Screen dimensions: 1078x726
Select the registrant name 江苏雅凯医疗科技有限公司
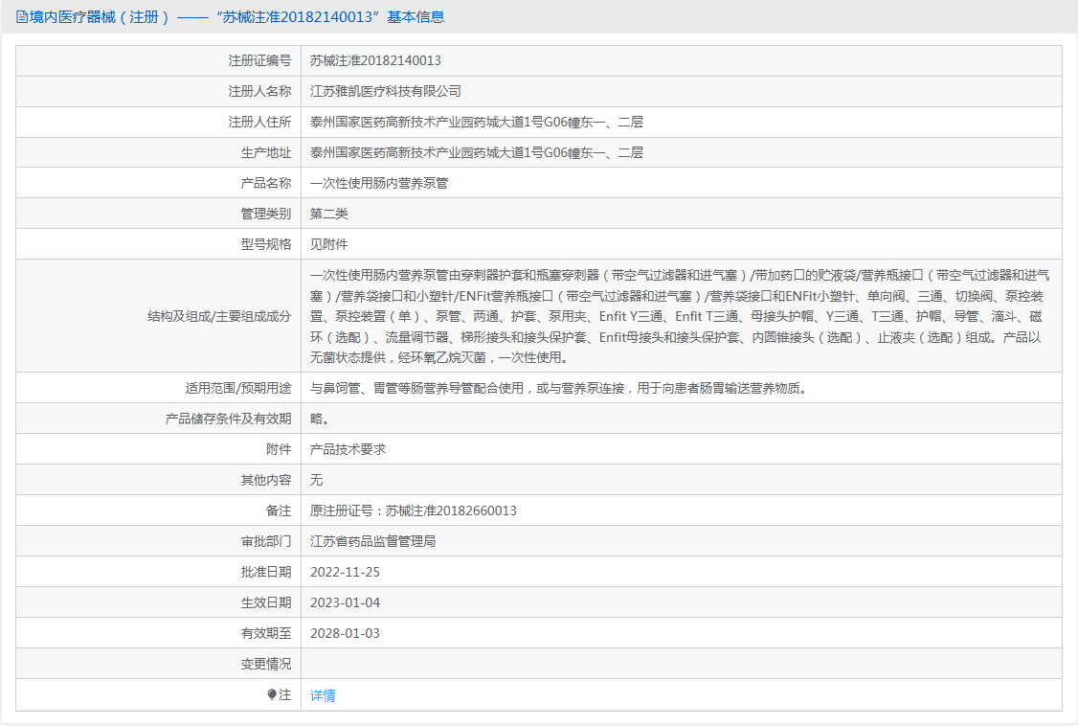coord(386,91)
